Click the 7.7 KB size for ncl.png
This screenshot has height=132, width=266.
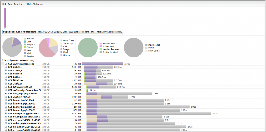[78, 117]
